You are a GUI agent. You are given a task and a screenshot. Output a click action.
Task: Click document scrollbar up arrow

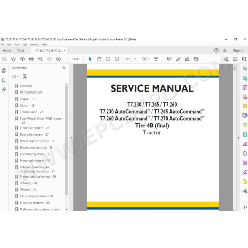pyautogui.click(x=235, y=66)
